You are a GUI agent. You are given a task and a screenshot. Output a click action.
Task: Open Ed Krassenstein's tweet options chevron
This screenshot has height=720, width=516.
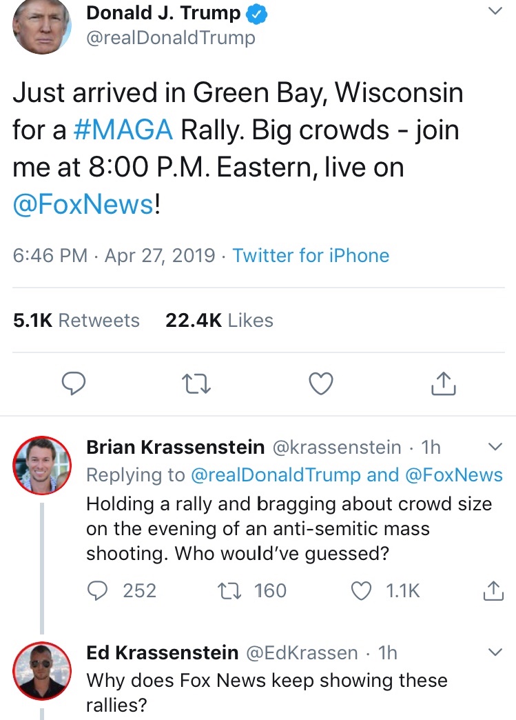point(495,652)
